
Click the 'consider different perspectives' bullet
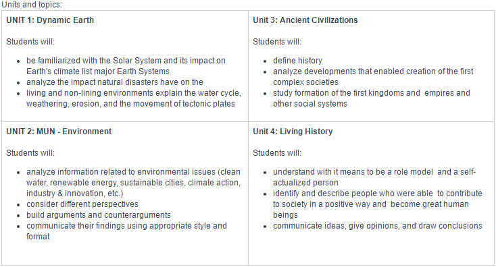(82, 204)
